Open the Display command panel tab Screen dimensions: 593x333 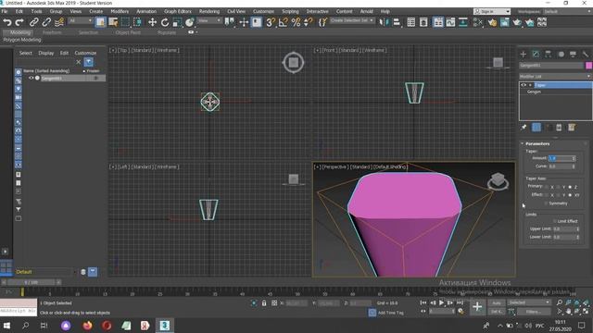[x=573, y=55]
